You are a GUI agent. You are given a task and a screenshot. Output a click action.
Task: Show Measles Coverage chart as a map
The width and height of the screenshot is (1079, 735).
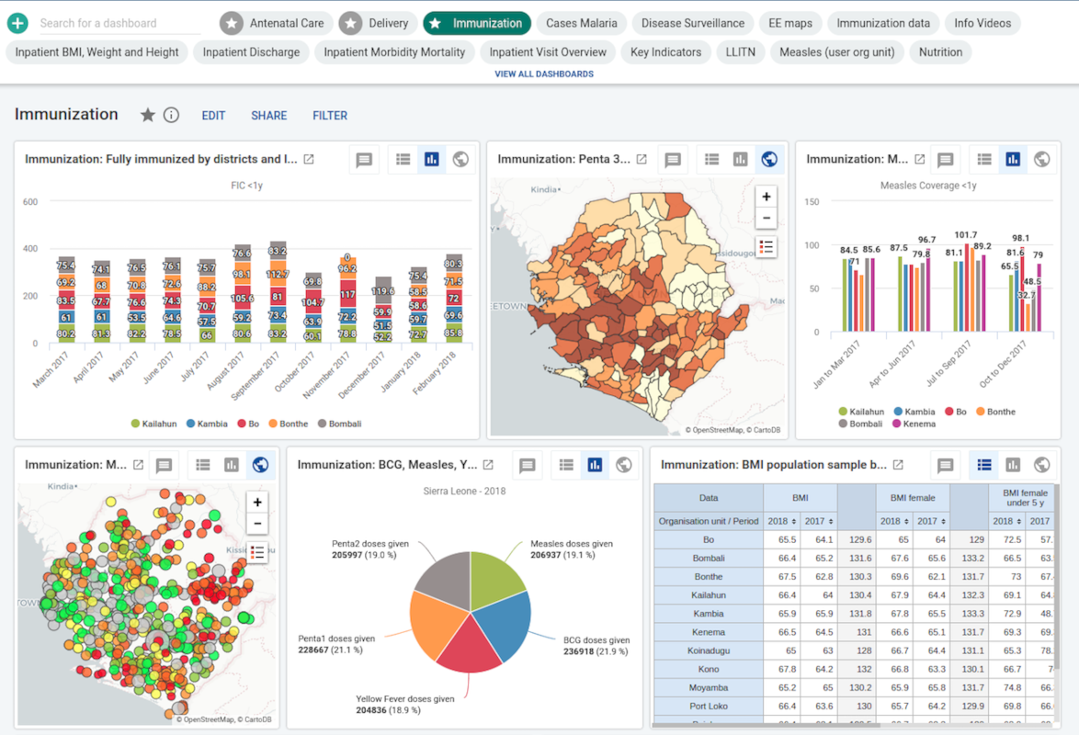tap(1042, 158)
